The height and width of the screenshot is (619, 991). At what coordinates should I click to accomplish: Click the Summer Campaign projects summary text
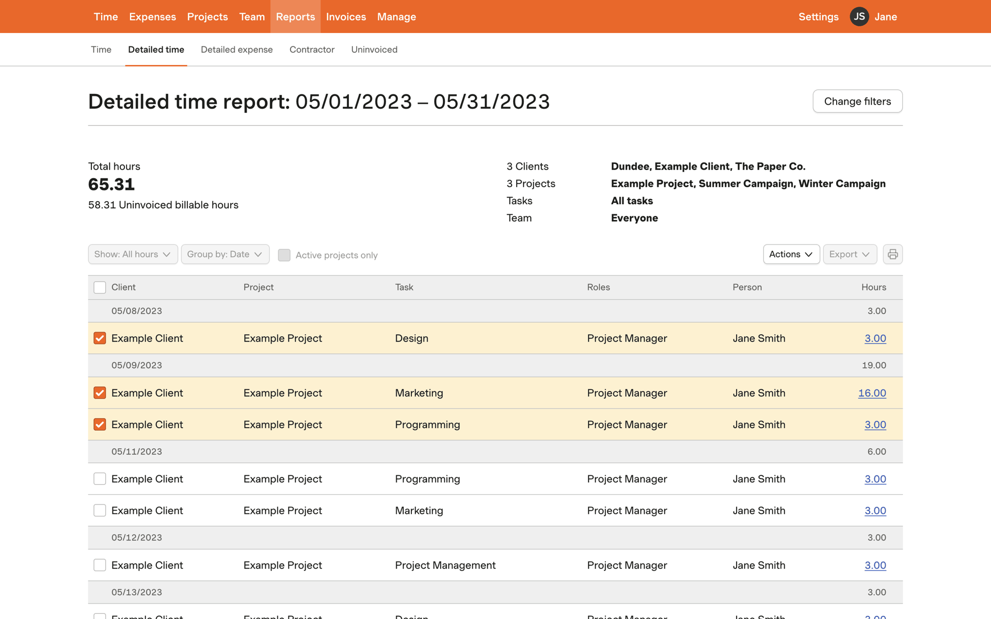[x=746, y=184]
